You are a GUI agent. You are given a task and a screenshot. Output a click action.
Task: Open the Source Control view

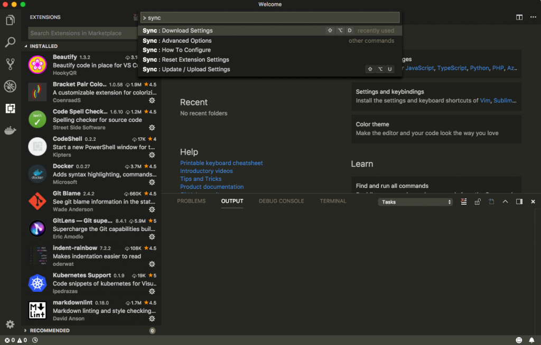tap(10, 64)
